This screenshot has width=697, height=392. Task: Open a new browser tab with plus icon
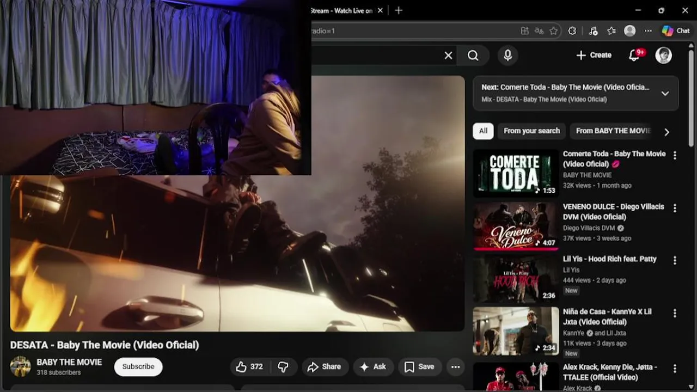(x=399, y=10)
